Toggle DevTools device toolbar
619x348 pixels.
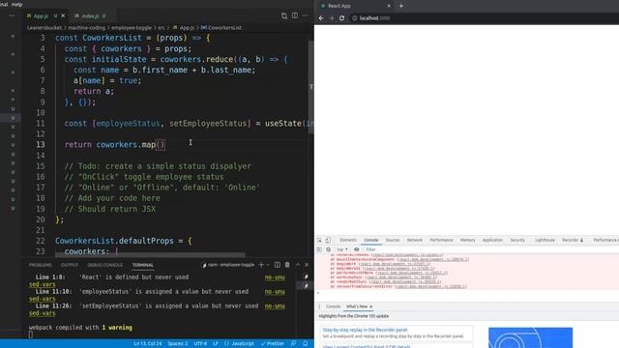click(328, 240)
